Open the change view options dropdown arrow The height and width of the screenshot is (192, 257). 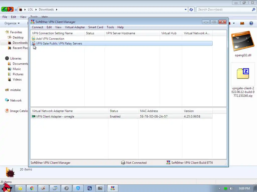[x=234, y=23]
